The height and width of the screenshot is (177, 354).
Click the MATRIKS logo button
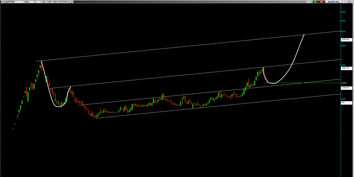click(333, 2)
